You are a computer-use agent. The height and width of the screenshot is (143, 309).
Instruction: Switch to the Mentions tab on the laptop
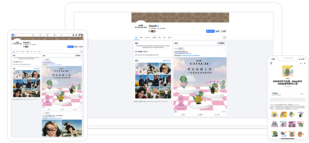(x=147, y=37)
